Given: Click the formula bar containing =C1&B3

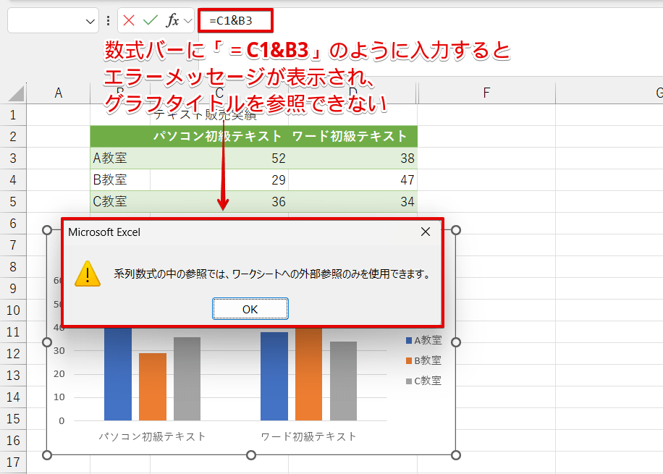Looking at the screenshot, I should click(x=434, y=20).
